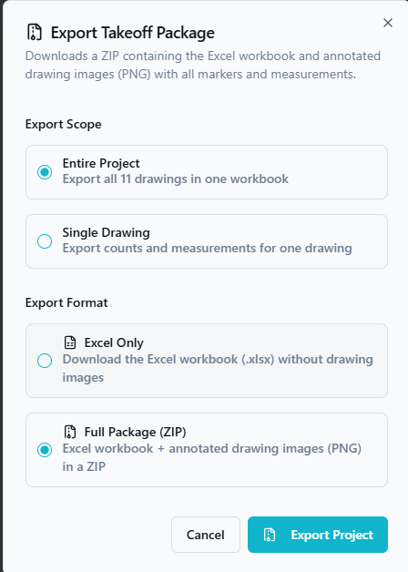Click the ZIP icon inside Export Project button
Image resolution: width=408 pixels, height=572 pixels.
click(x=269, y=535)
